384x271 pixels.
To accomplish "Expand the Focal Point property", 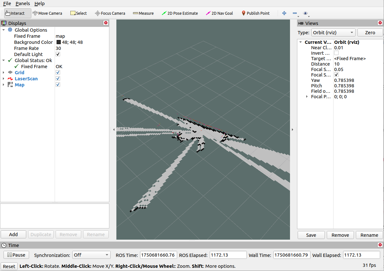I will [307, 96].
